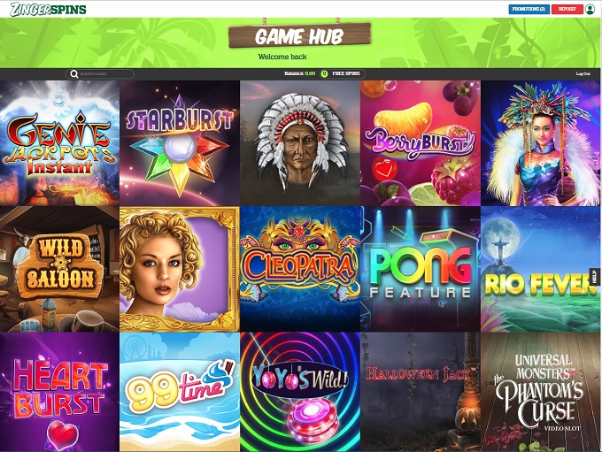The width and height of the screenshot is (602, 452).
Task: Click the search magnifier icon
Action: pos(74,74)
